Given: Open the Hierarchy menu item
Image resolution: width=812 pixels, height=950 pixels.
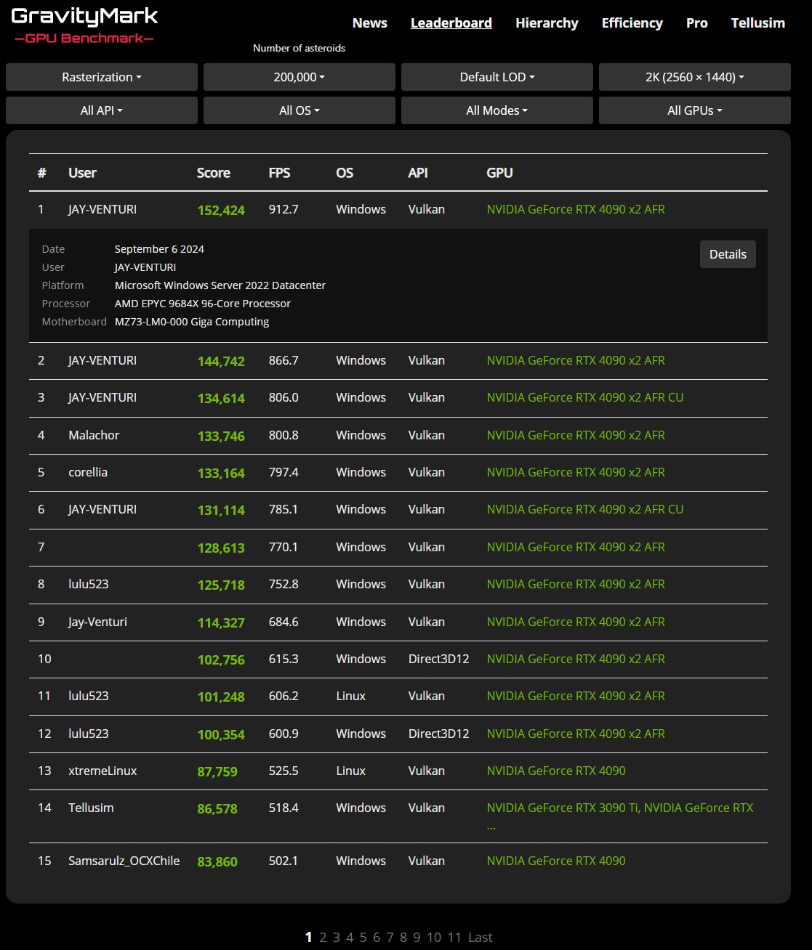Looking at the screenshot, I should (547, 23).
